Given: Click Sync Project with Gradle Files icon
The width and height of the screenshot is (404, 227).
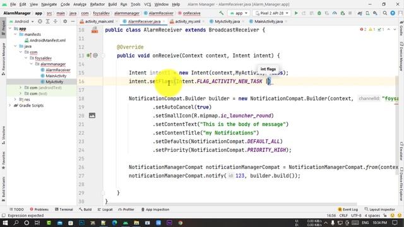Looking at the screenshot, I should [360, 13].
